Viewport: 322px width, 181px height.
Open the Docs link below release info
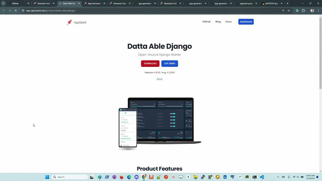point(159,79)
